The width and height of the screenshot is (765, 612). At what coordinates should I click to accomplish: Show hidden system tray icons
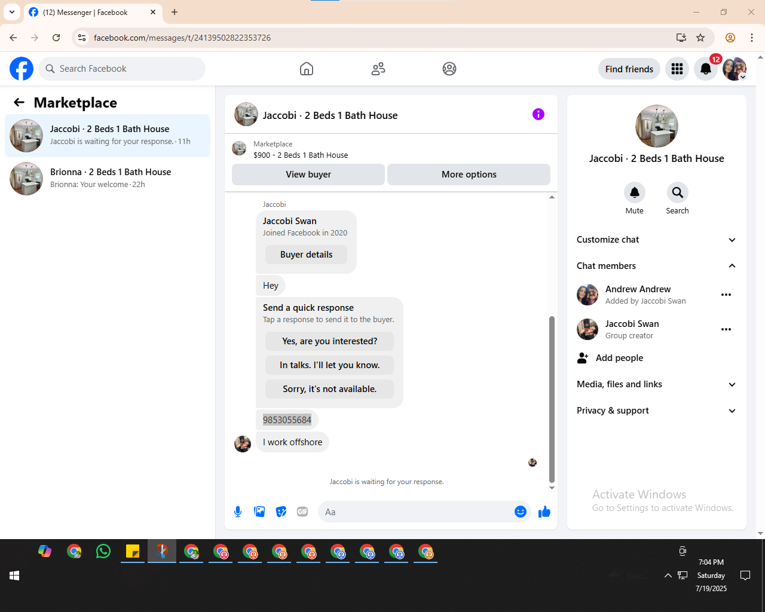668,576
